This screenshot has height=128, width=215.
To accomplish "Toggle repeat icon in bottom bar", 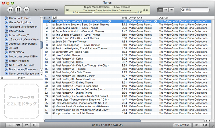I will pos(26,125).
